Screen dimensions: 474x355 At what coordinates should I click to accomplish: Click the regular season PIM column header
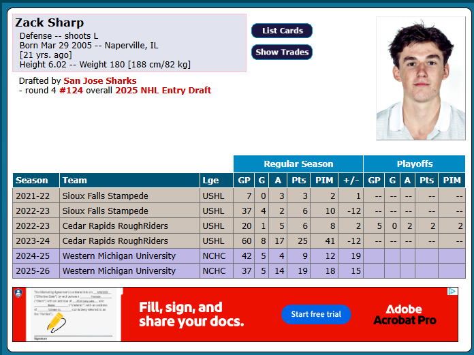pos(324,180)
